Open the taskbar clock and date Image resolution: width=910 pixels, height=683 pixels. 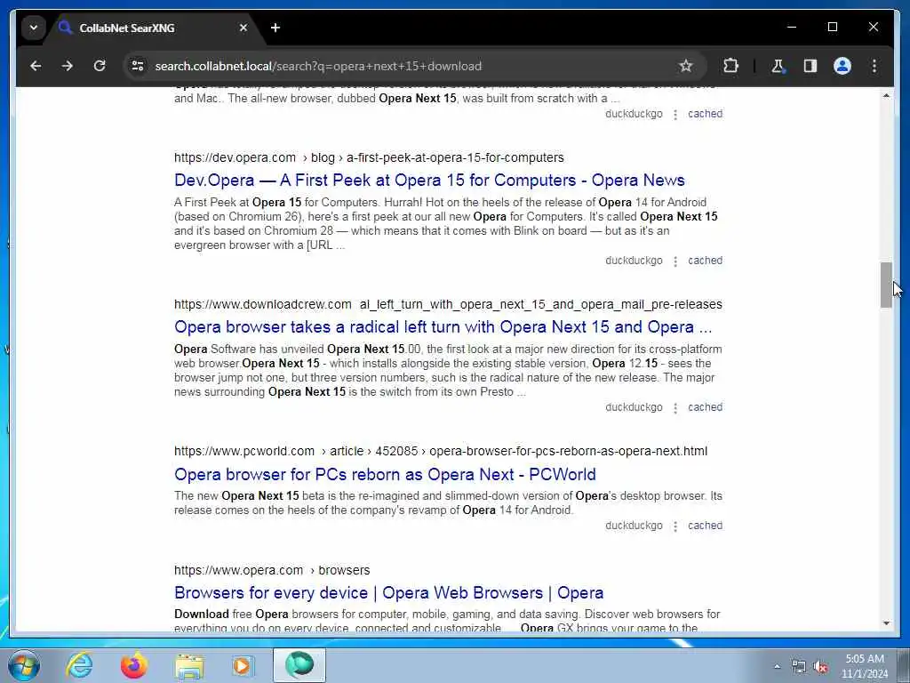pos(865,666)
